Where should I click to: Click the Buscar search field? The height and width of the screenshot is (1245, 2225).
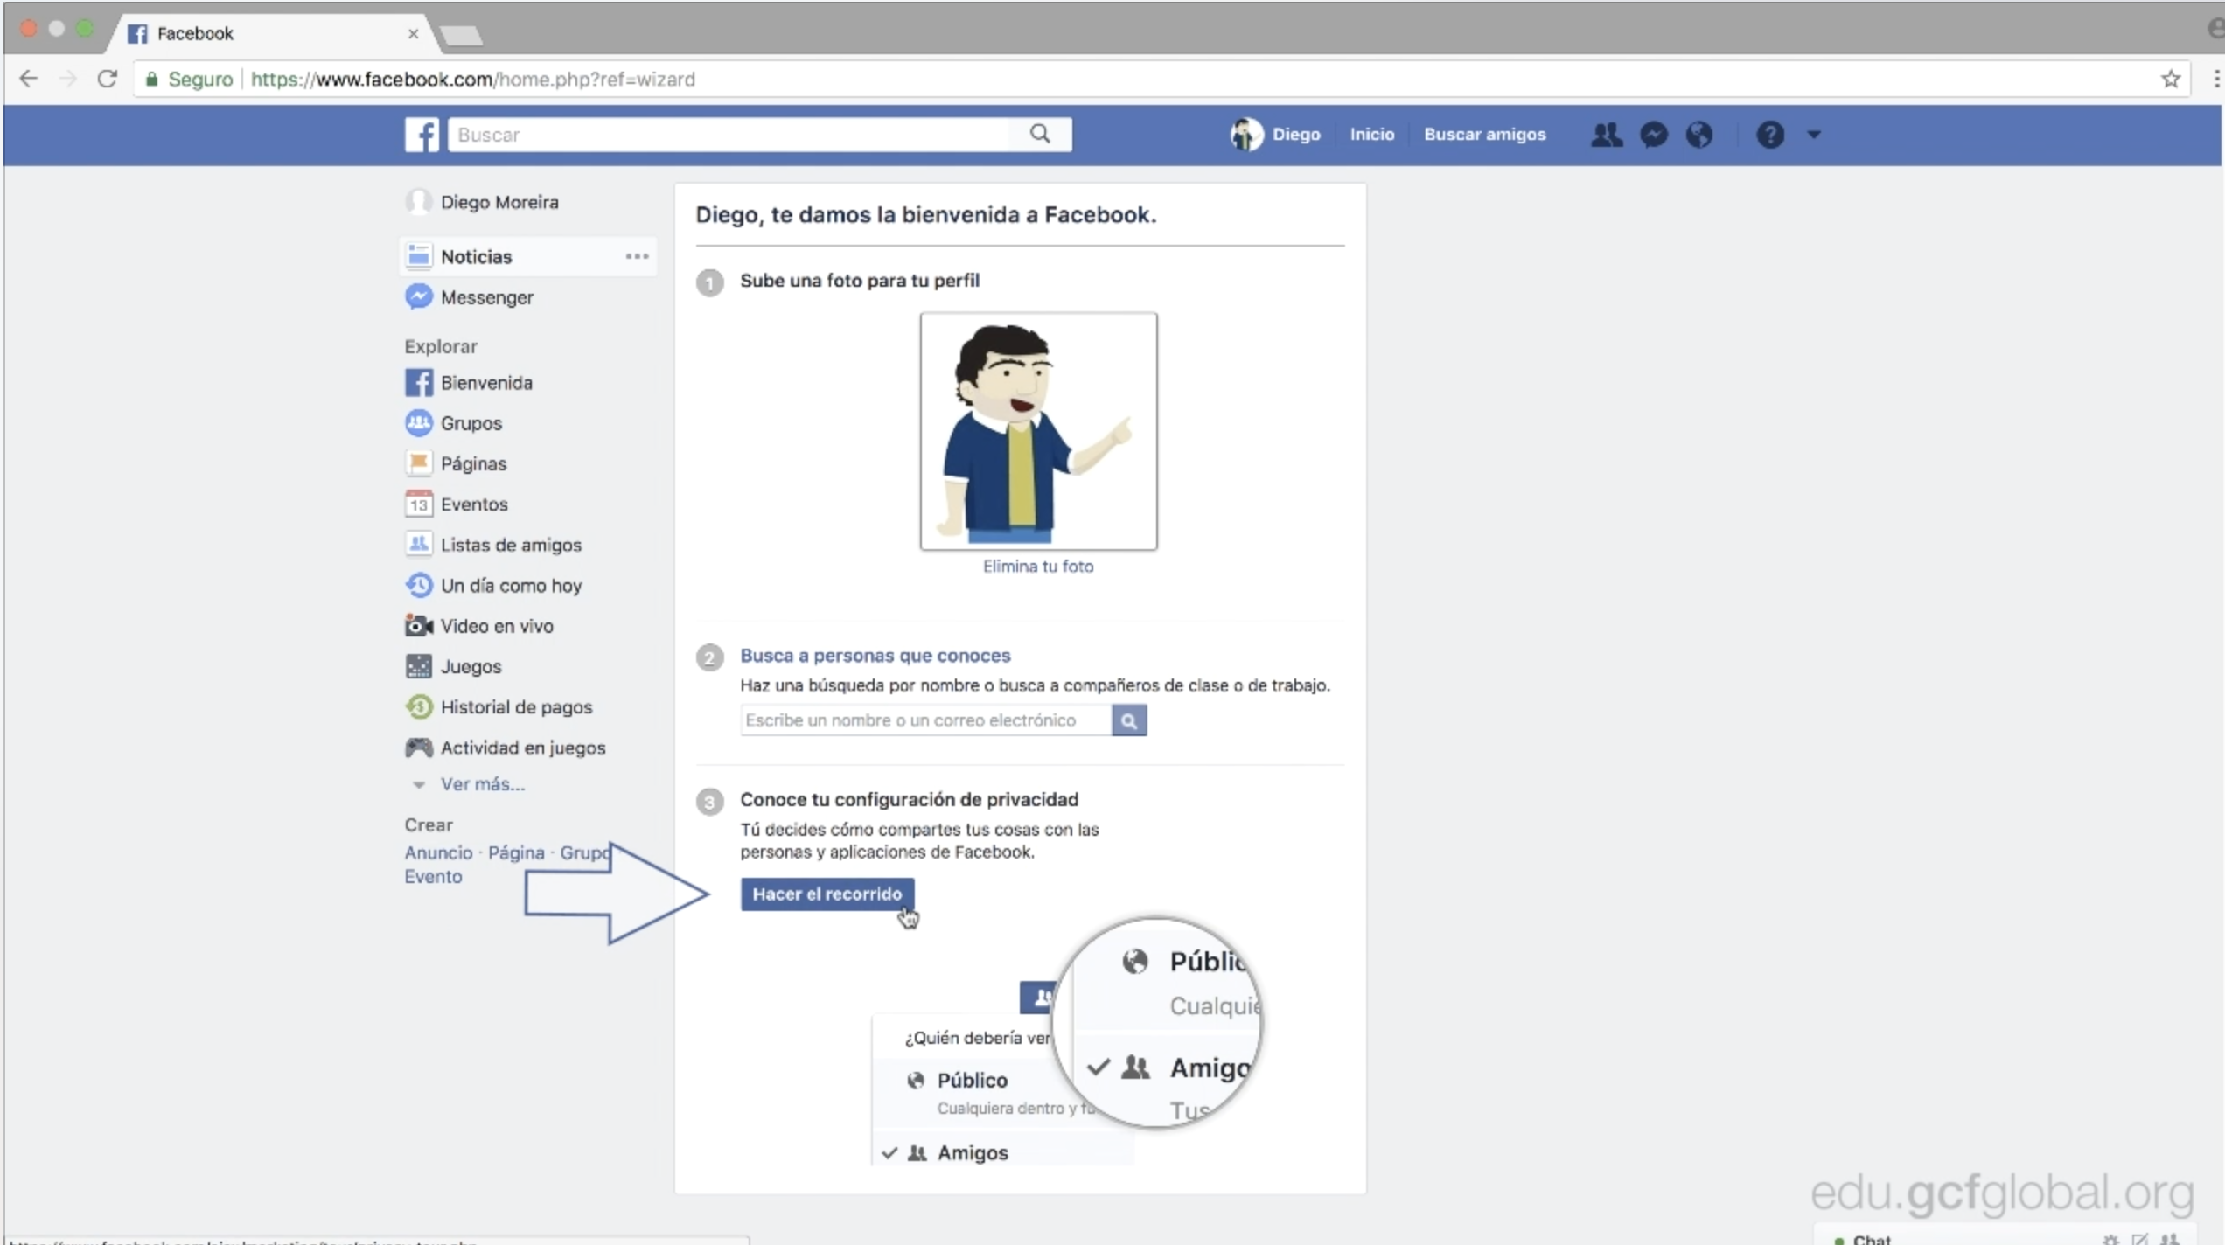point(729,135)
